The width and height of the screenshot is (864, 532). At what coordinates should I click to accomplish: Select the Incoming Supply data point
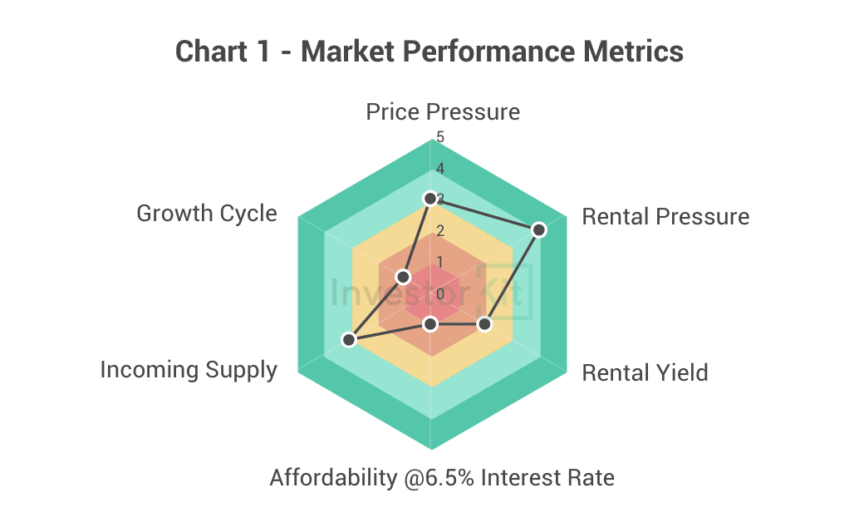pyautogui.click(x=350, y=340)
